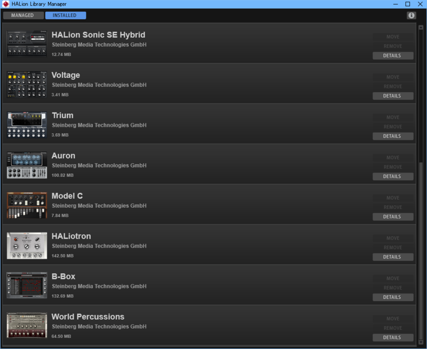
Task: Click MOVE for Auron
Action: coord(393,157)
